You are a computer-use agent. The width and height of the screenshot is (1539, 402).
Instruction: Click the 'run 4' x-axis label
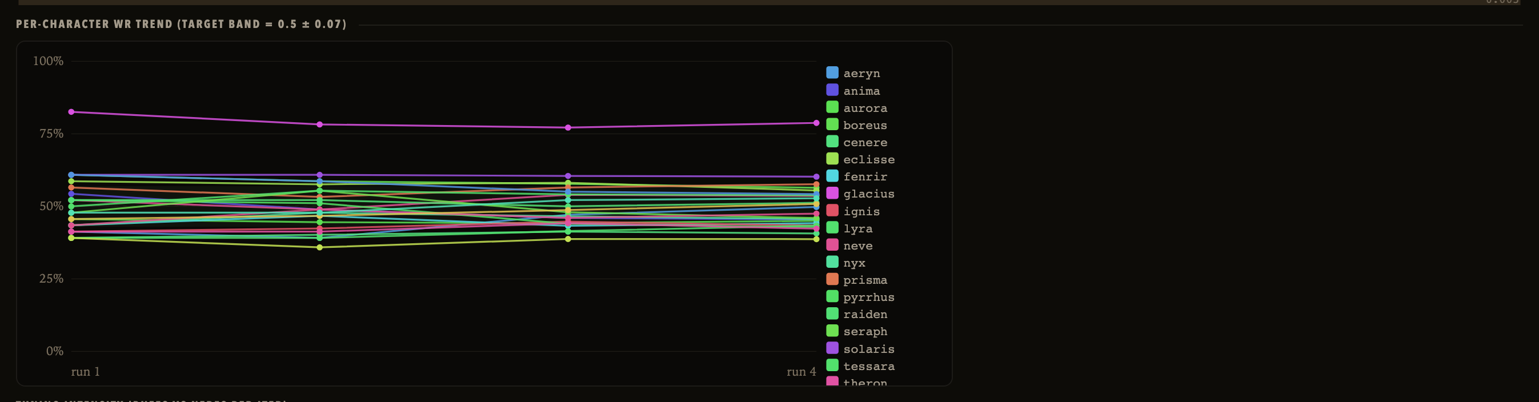(x=801, y=372)
